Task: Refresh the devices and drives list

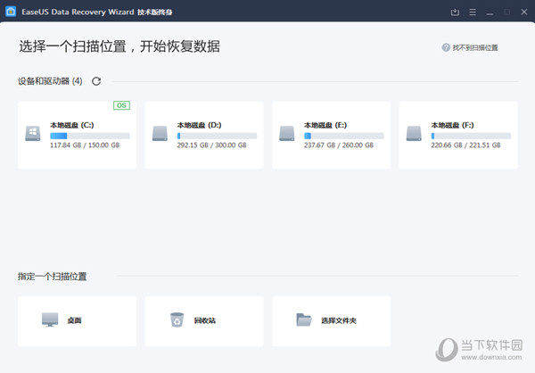Action: (96, 81)
